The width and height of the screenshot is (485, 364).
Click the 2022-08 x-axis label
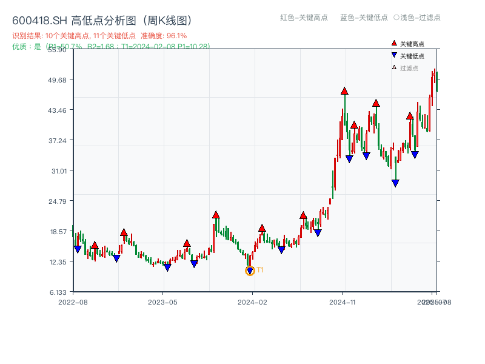(x=73, y=302)
